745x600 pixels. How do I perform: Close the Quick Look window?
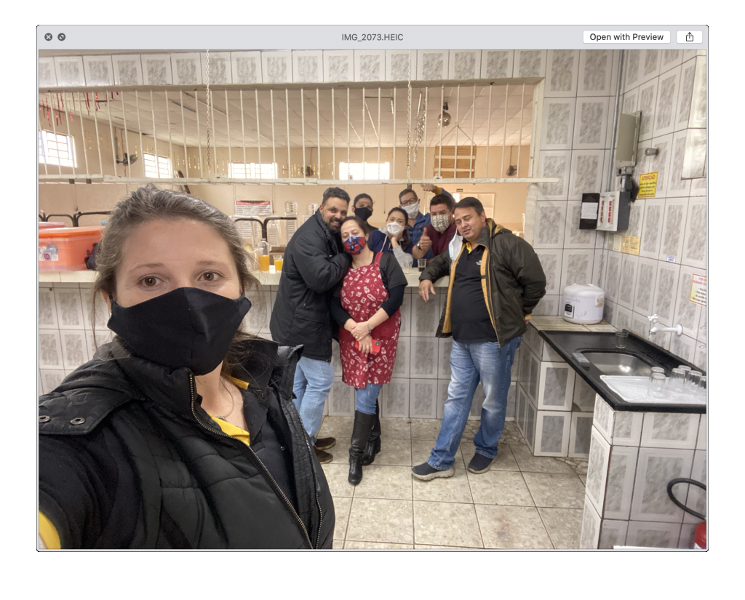pyautogui.click(x=48, y=37)
